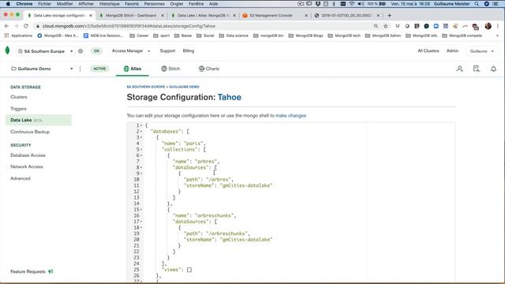Open the alerts bell icon
505x284 pixels.
pyautogui.click(x=493, y=69)
